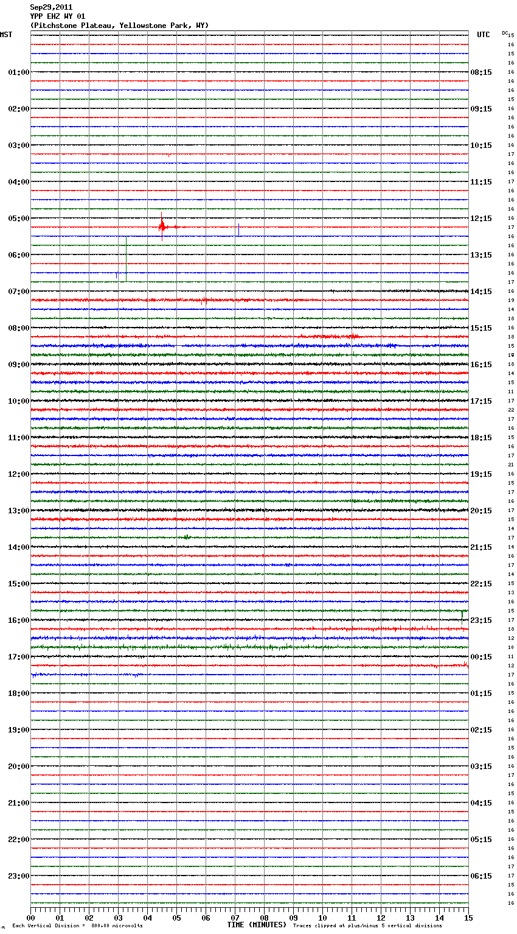Click the 17:15 UTC time label
The height and width of the screenshot is (934, 517).
[481, 401]
